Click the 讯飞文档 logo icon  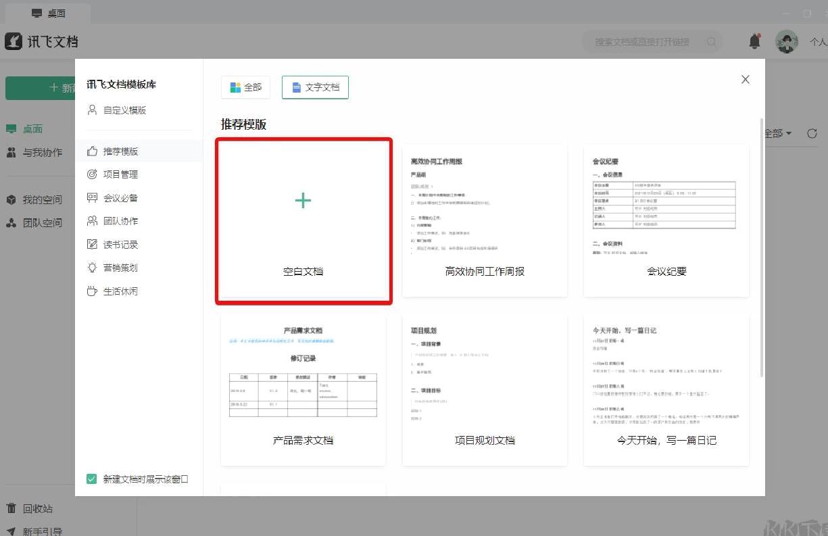14,41
